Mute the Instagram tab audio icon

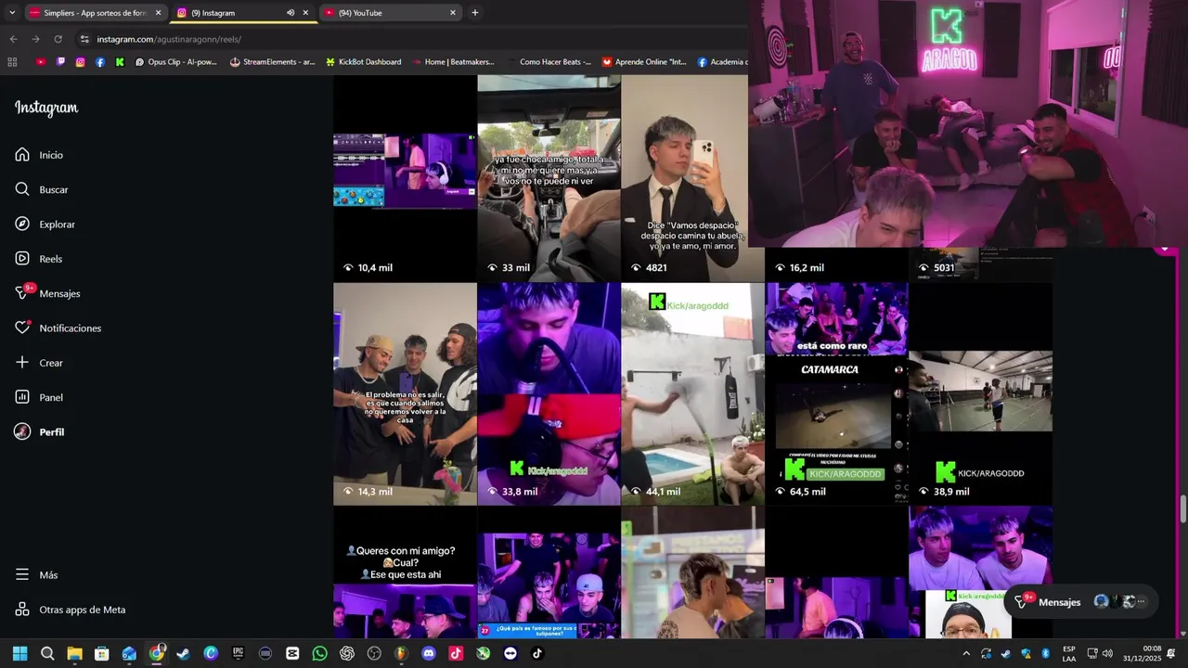[x=291, y=13]
